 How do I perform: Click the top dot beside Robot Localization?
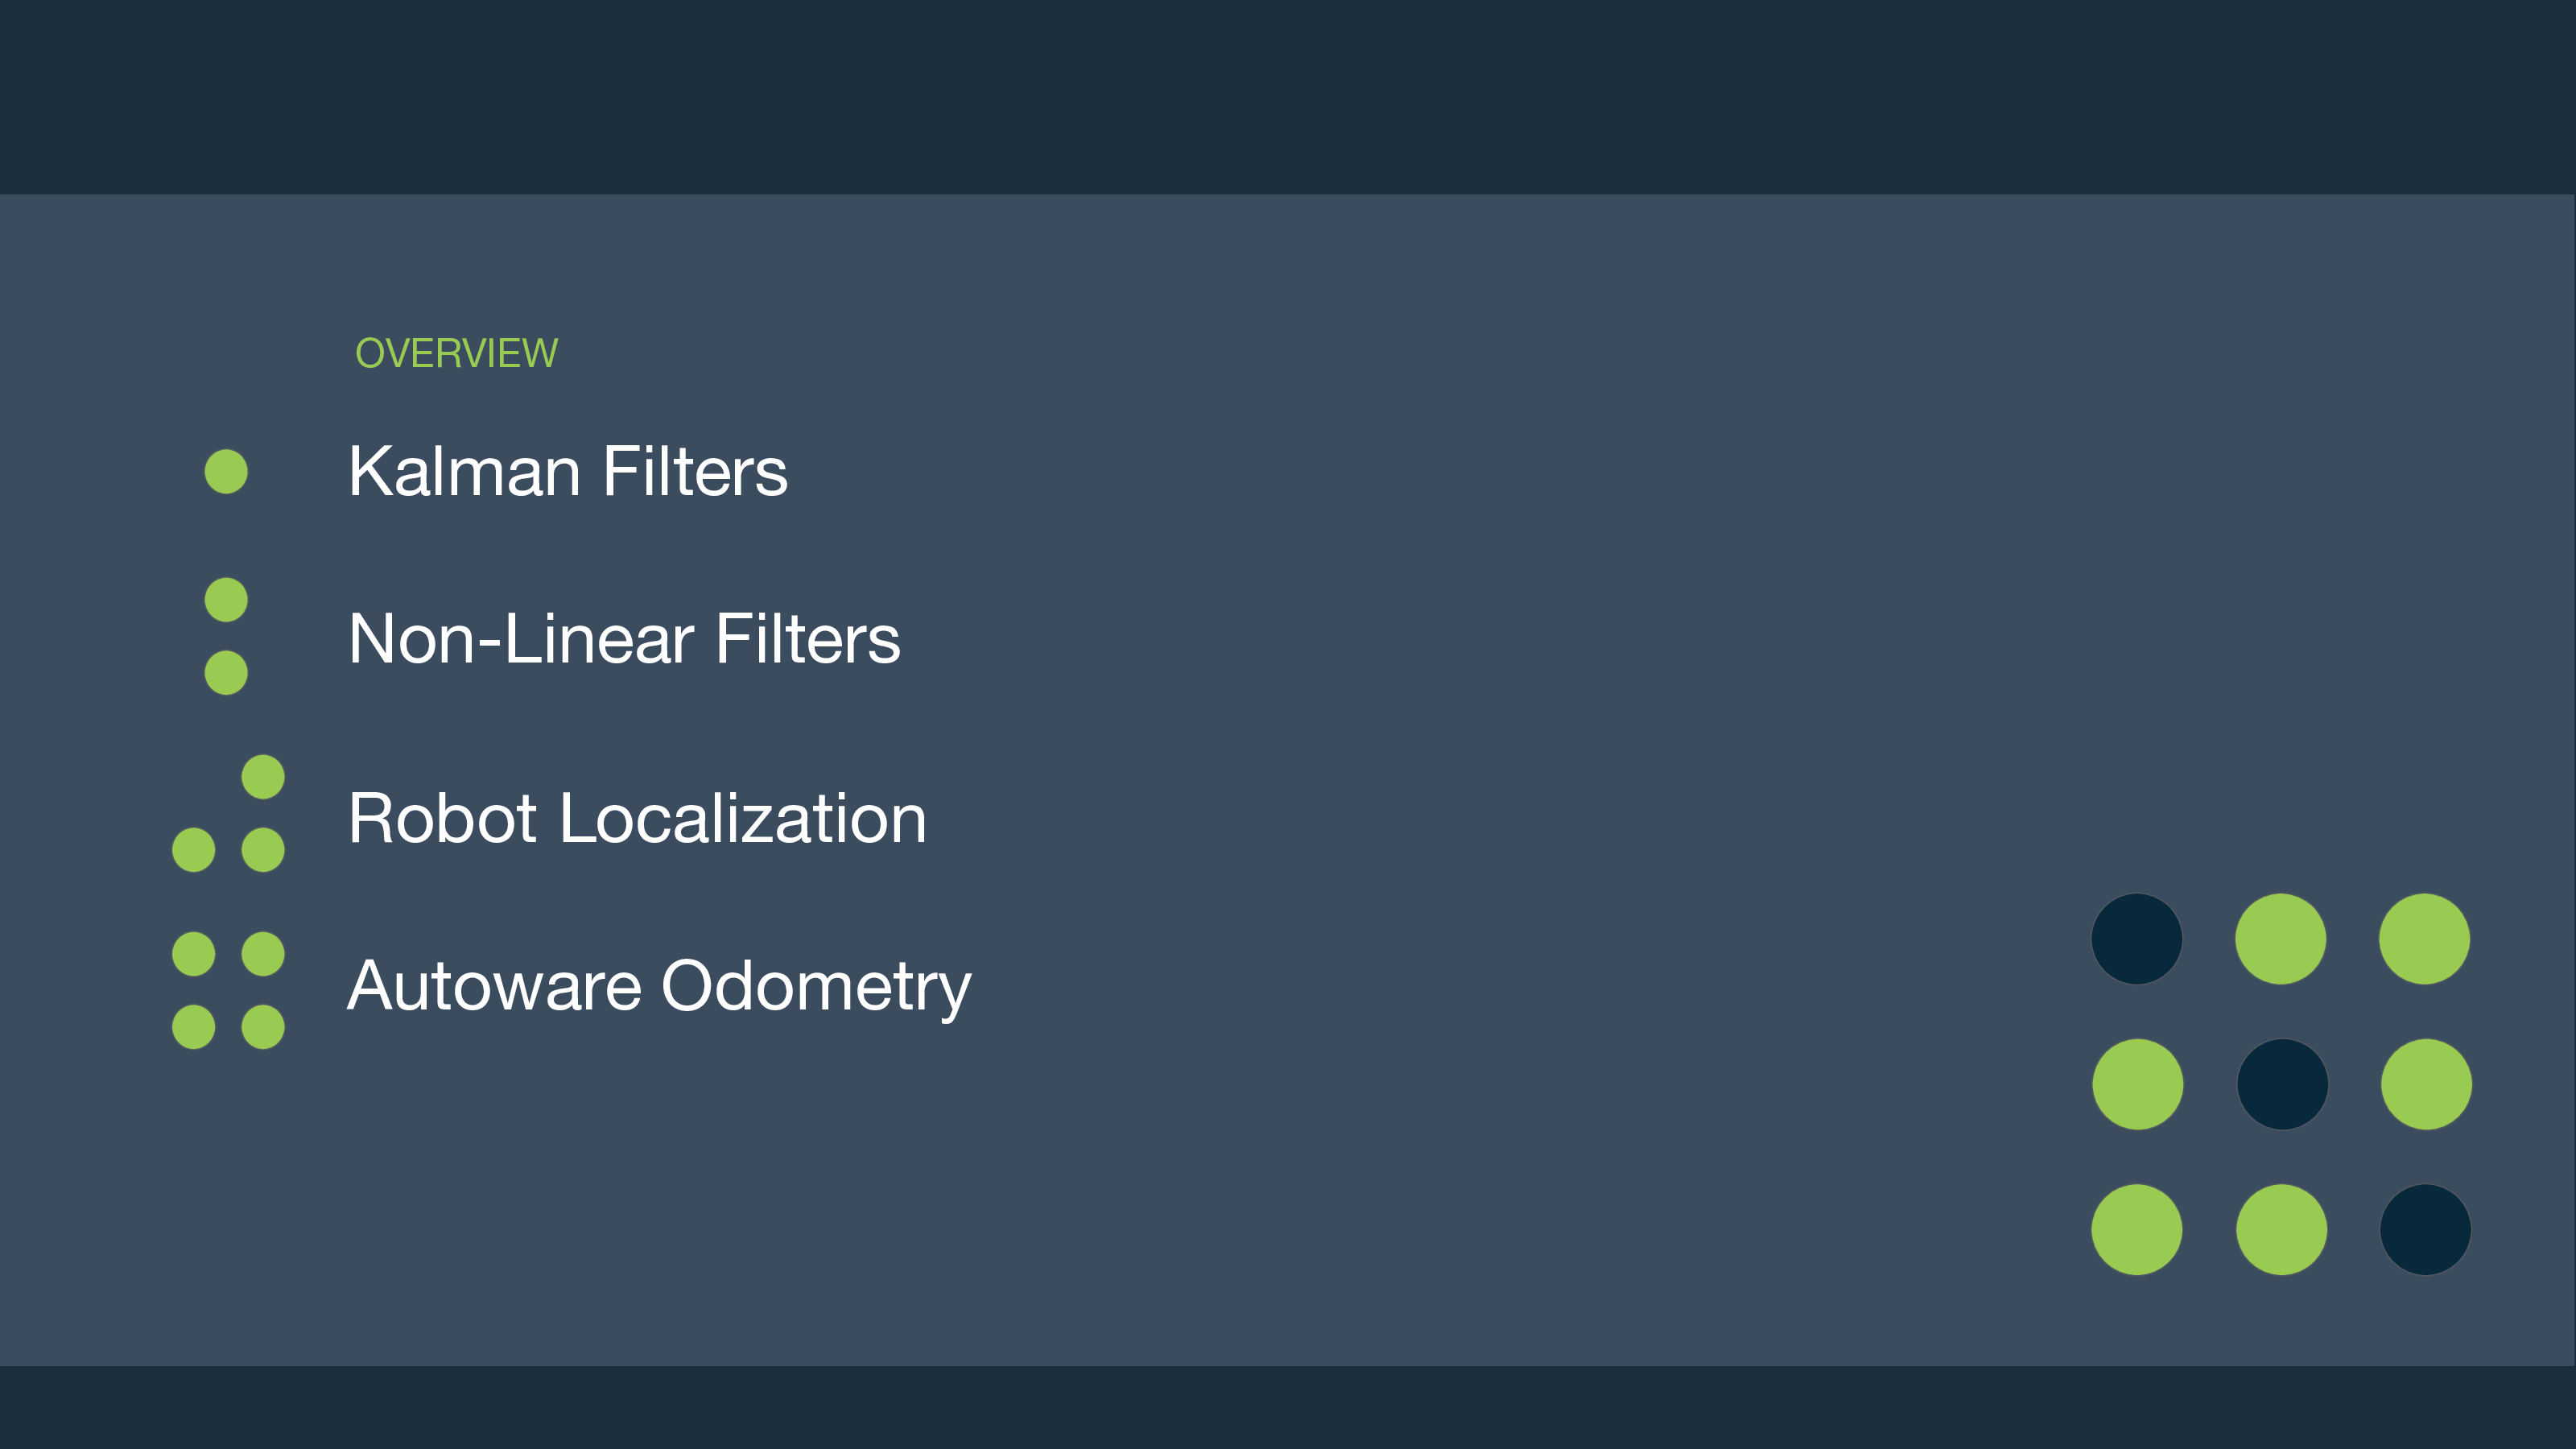coord(263,777)
